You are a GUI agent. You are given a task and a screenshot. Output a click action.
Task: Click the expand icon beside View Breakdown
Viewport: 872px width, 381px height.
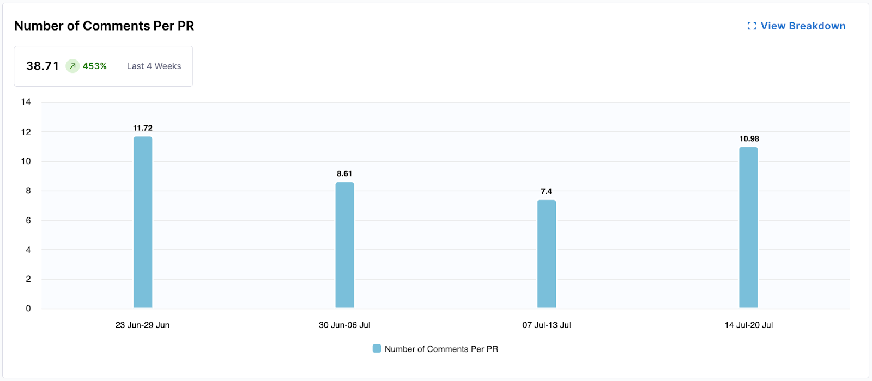752,26
